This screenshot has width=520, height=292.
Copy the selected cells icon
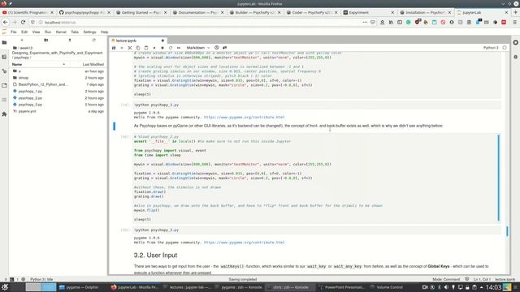pyautogui.click(x=138, y=48)
